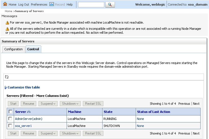Click the bottom Restart SSL button
Screen dimensions: 209x139
pyautogui.click(x=93, y=133)
